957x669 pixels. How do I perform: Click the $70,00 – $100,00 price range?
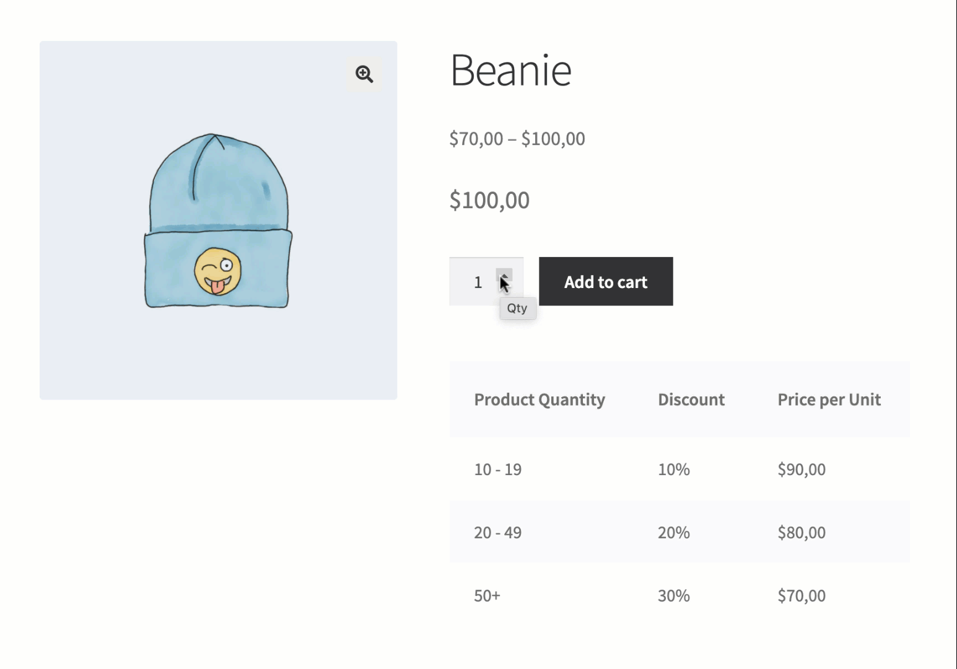point(517,139)
